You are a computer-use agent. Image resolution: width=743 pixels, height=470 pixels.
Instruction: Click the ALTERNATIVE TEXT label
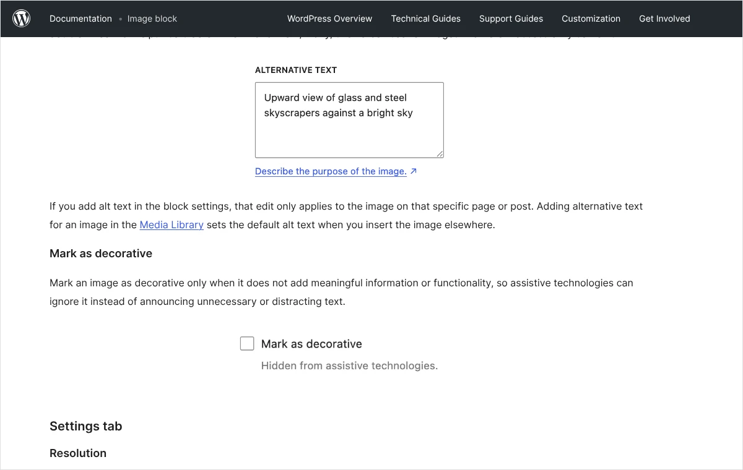tap(296, 70)
